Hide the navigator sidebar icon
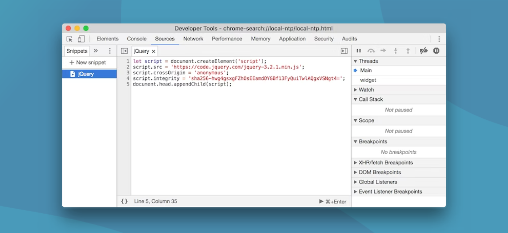Screen dimensions: 508x233 [124, 51]
